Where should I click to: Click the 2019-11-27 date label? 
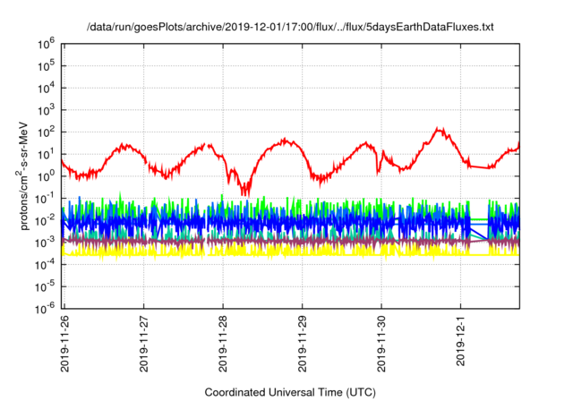pos(144,344)
